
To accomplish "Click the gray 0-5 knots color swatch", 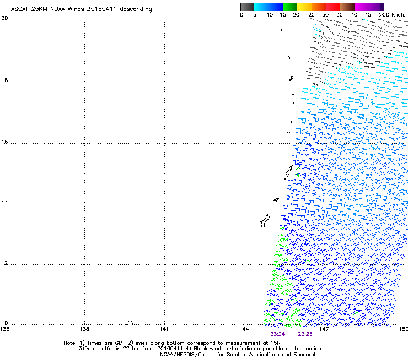I will pos(247,7).
